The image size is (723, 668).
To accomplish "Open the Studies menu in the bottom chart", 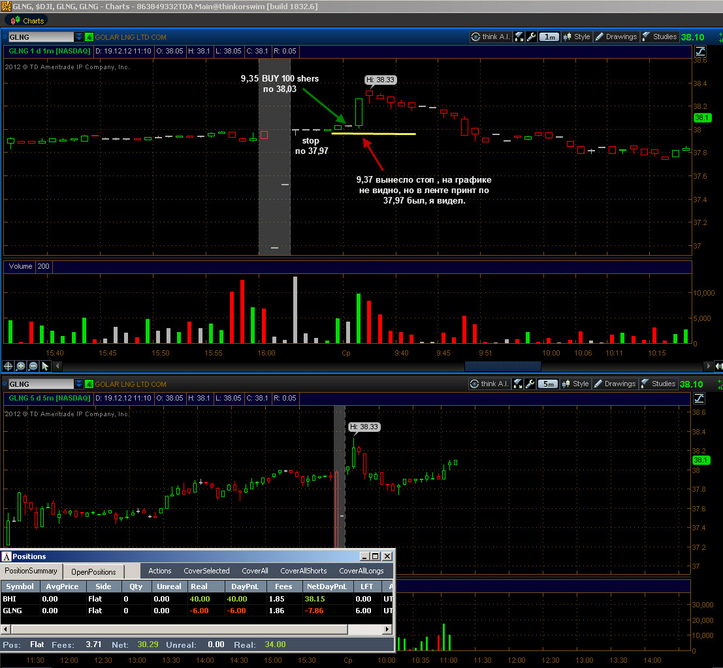I will [x=658, y=384].
